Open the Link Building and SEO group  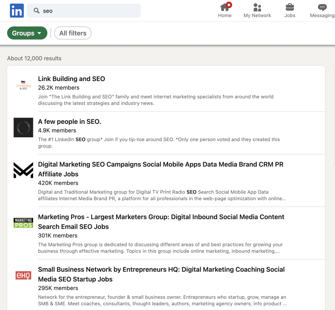[x=72, y=79]
